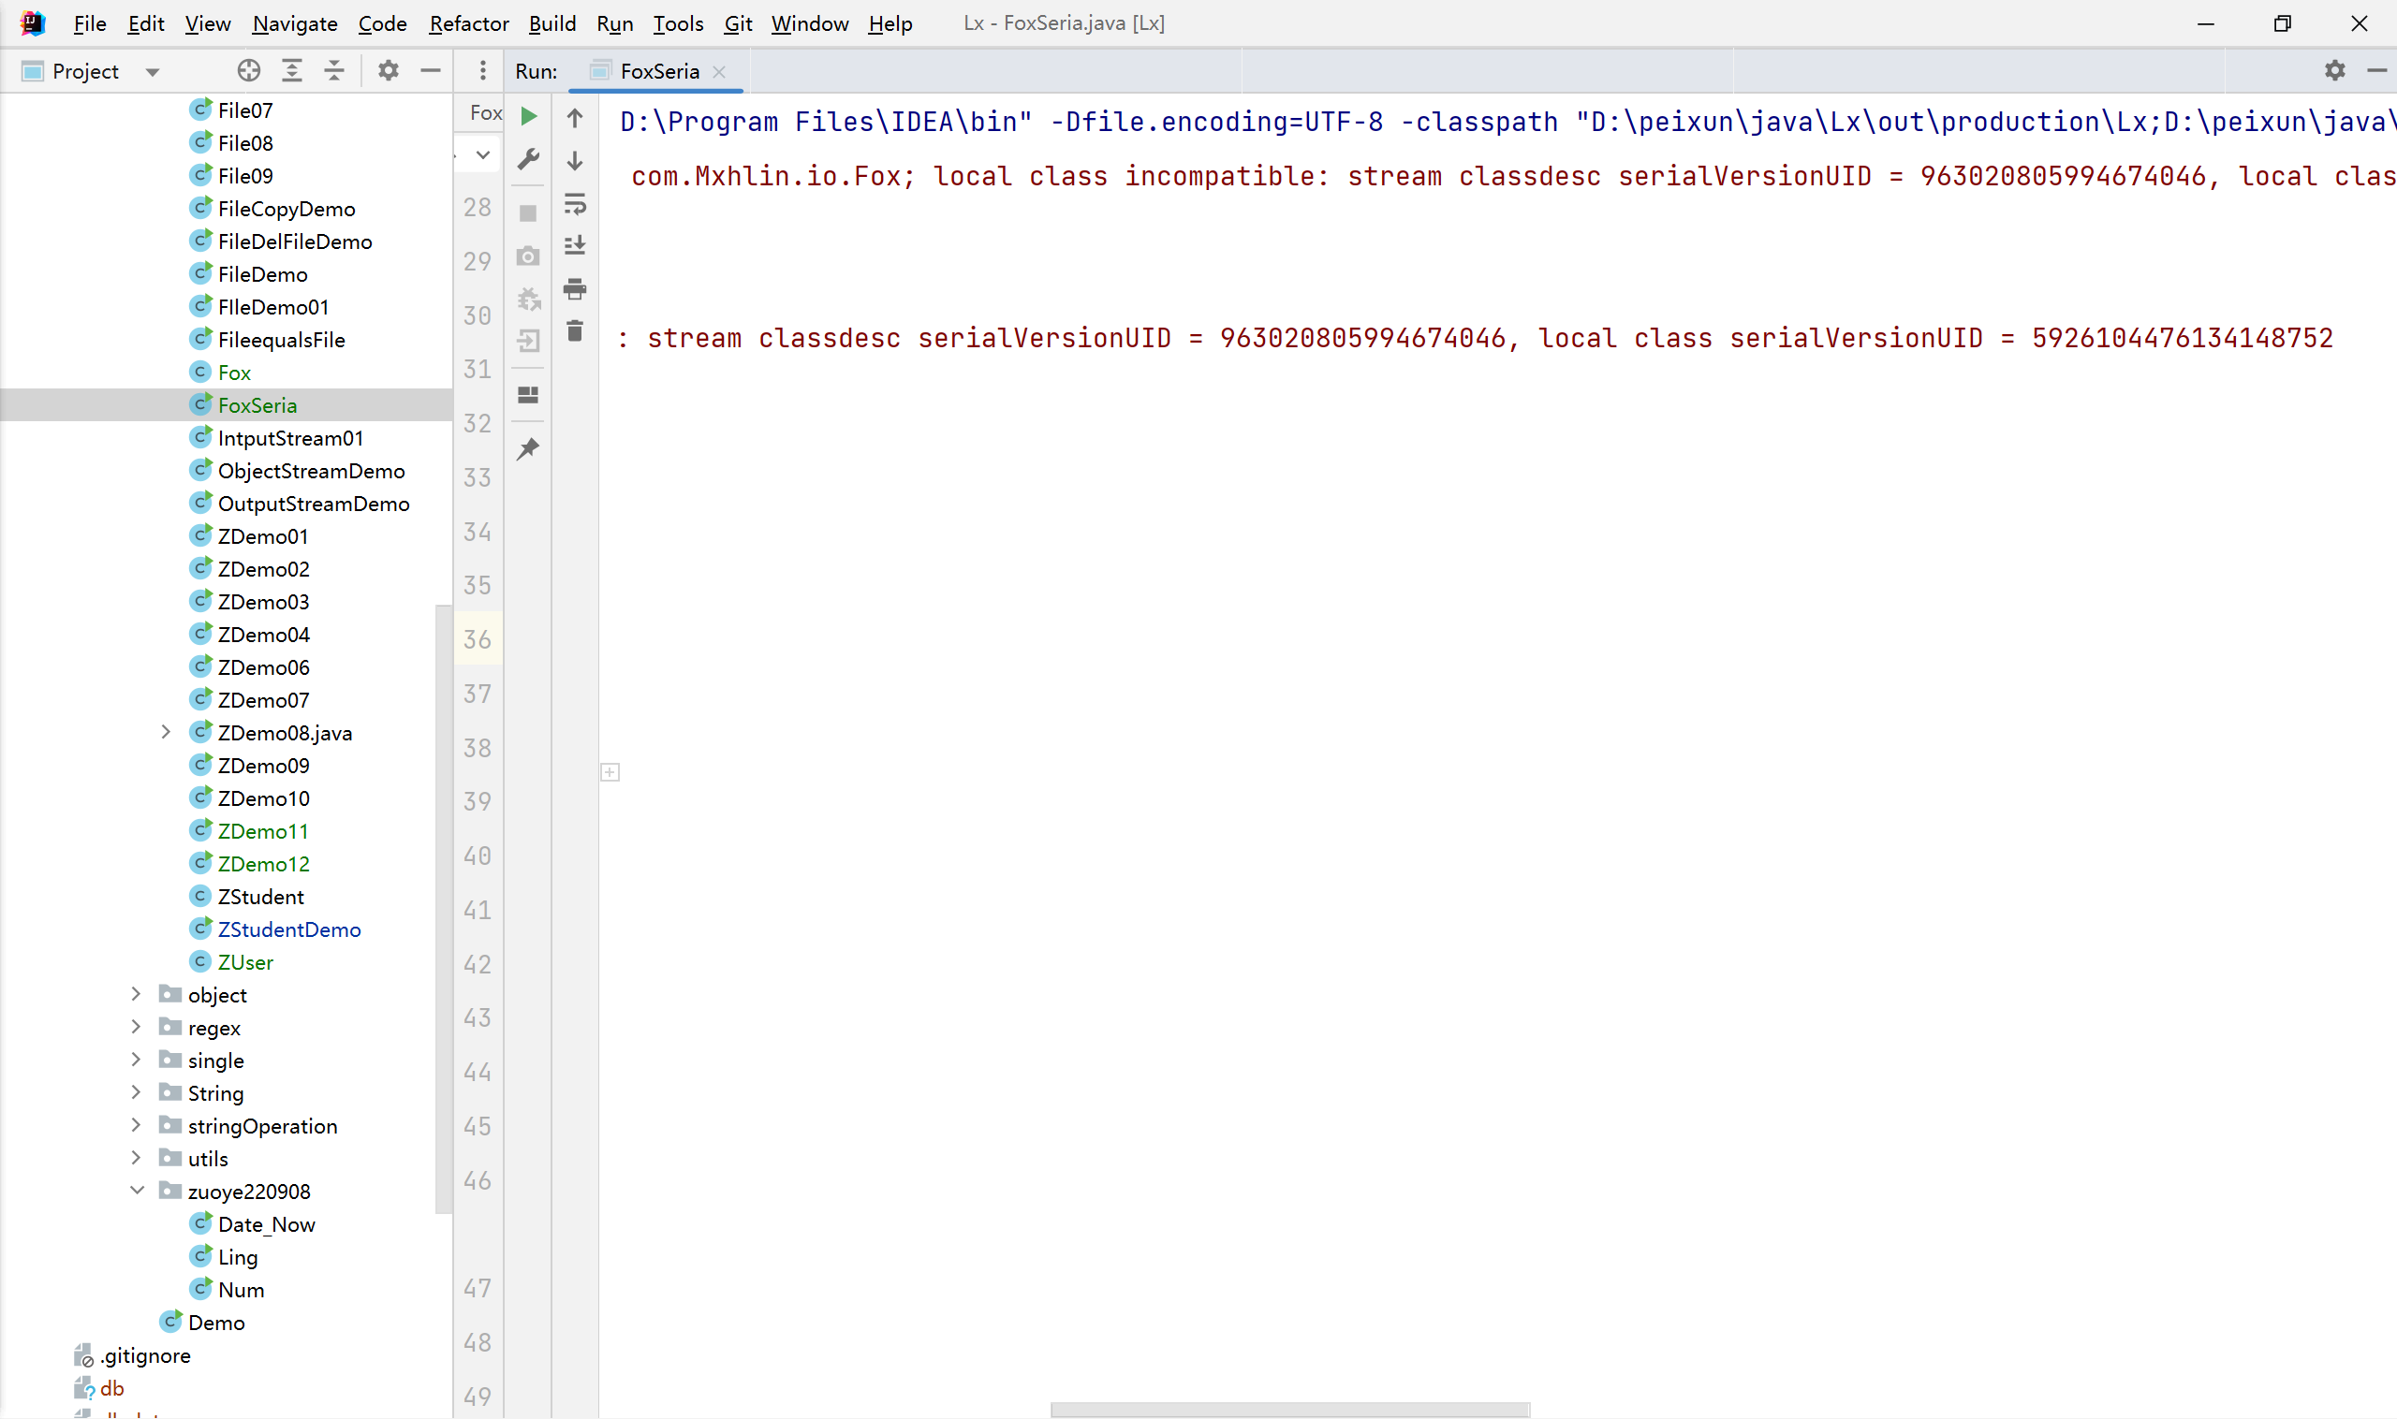The height and width of the screenshot is (1419, 2397).
Task: Click the Print icon in console toolbar
Action: click(575, 289)
